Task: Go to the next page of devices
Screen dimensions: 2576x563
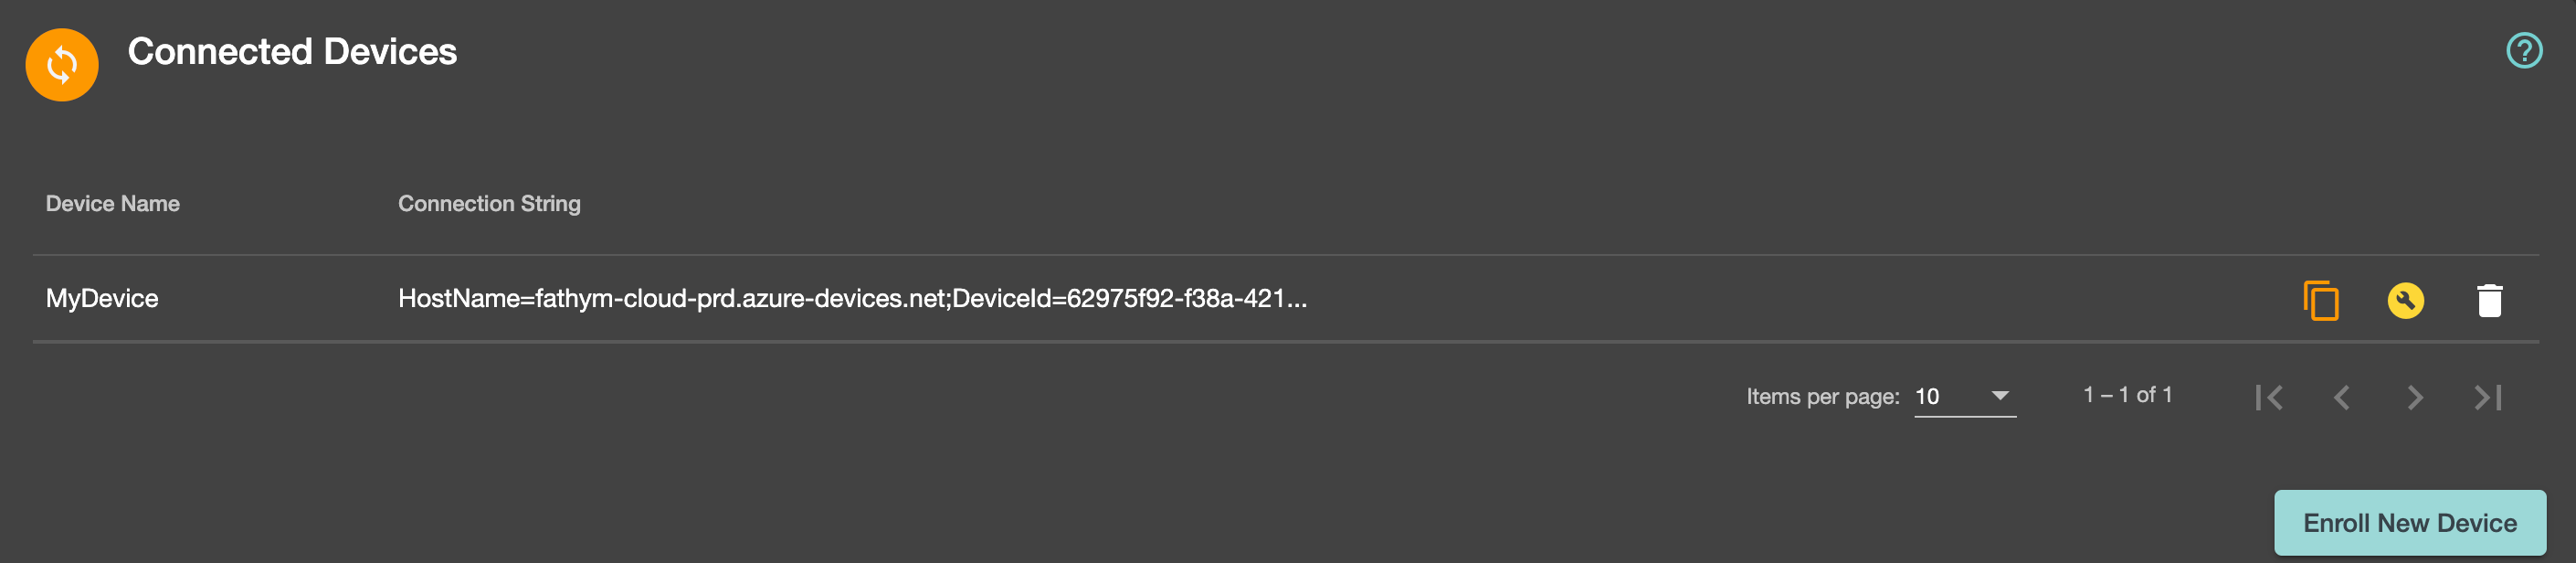Action: 2415,397
